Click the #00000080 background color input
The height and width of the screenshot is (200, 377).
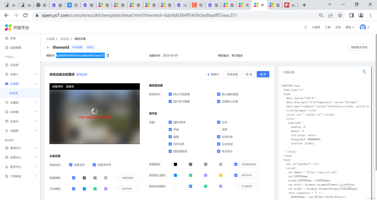[249, 164]
